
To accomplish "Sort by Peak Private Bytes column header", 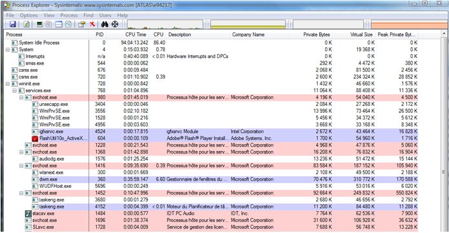I will 397,34.
